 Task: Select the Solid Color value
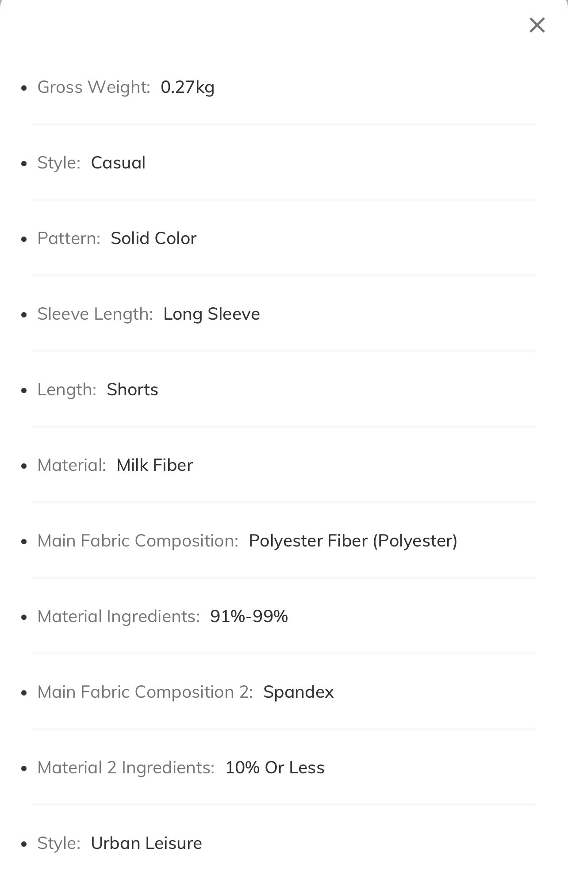pyautogui.click(x=154, y=238)
